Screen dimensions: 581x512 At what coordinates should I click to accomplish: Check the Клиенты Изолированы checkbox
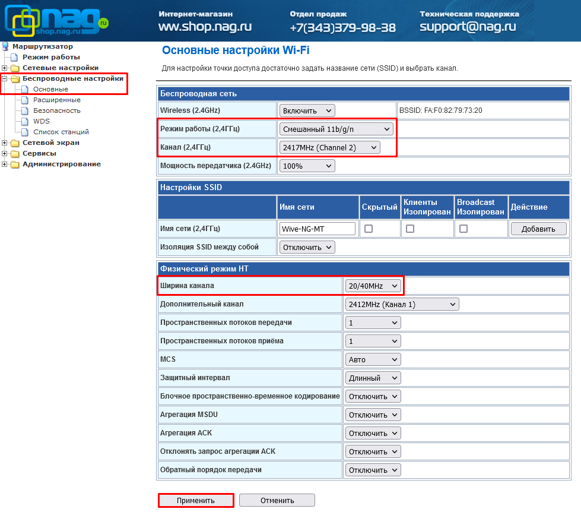click(410, 229)
